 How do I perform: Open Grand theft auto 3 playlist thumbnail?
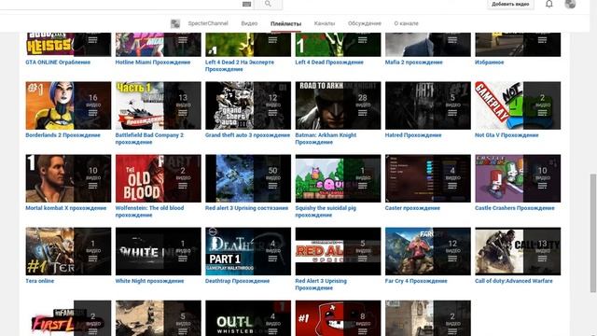(x=248, y=105)
